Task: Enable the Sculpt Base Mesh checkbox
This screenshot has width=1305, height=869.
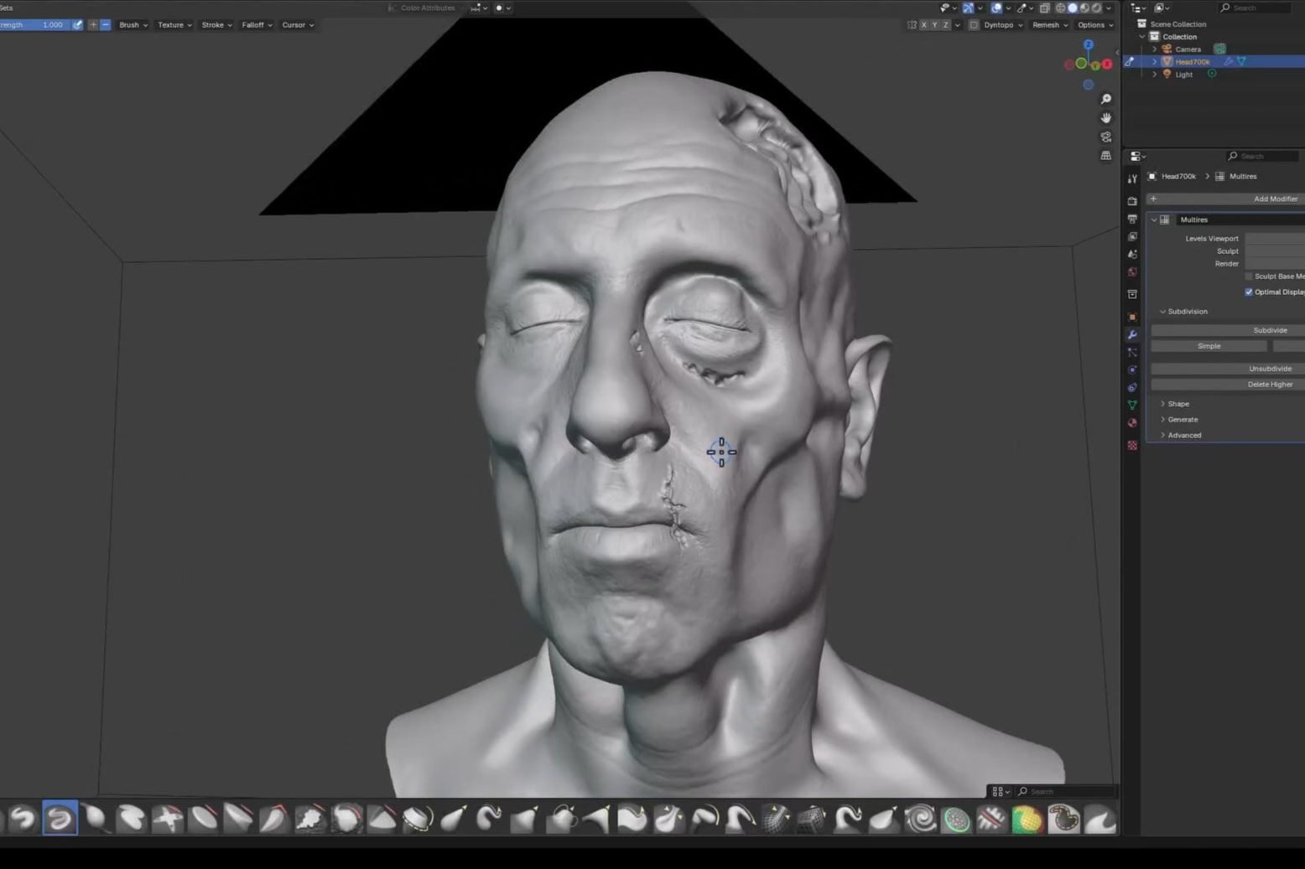Action: [1249, 277]
